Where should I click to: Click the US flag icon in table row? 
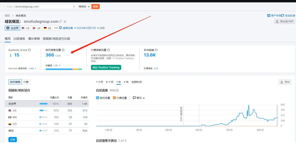coord(10,111)
